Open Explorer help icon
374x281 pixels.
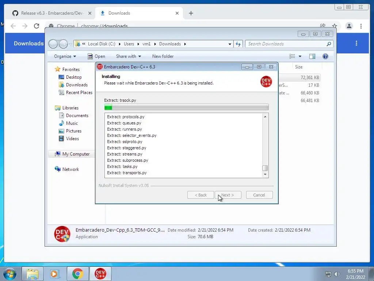[325, 56]
